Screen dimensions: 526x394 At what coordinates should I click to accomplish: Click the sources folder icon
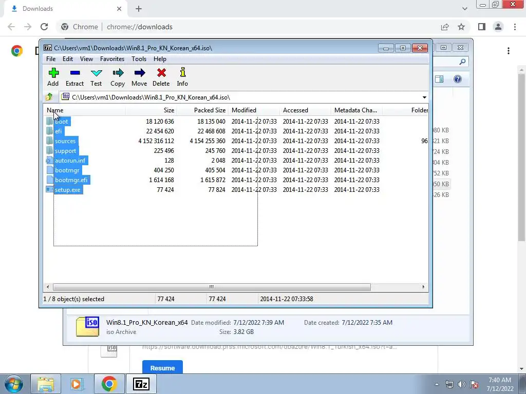(49, 141)
